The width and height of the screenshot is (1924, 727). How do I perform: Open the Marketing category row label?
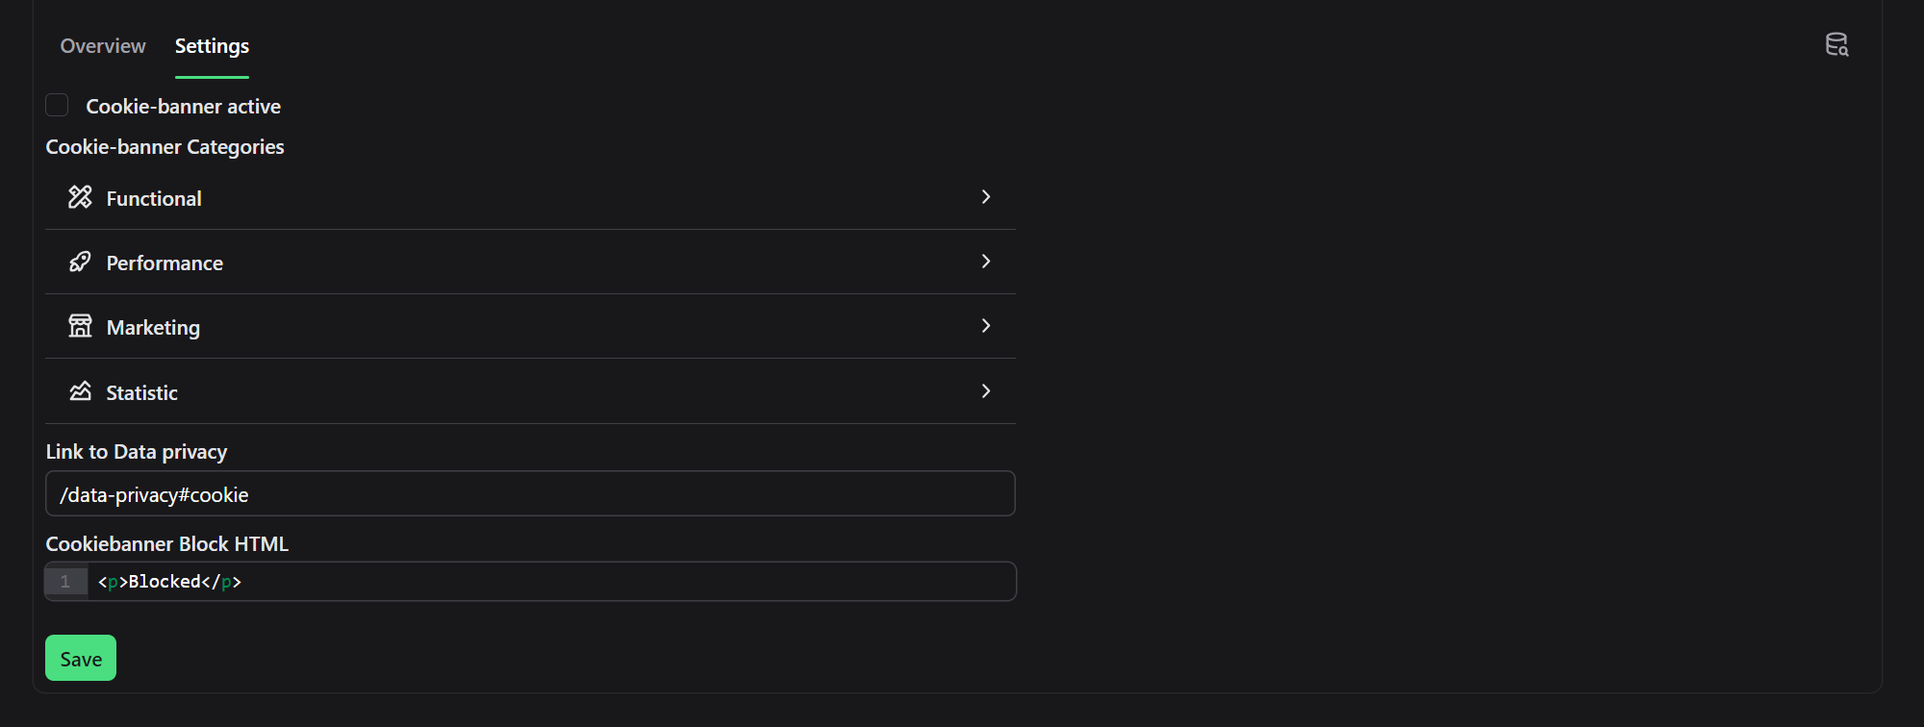[153, 328]
